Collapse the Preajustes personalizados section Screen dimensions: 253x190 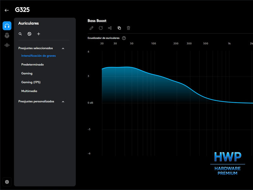click(63, 102)
